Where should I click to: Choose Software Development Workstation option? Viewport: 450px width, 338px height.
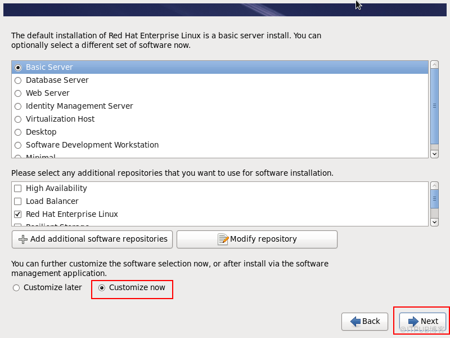click(x=18, y=145)
